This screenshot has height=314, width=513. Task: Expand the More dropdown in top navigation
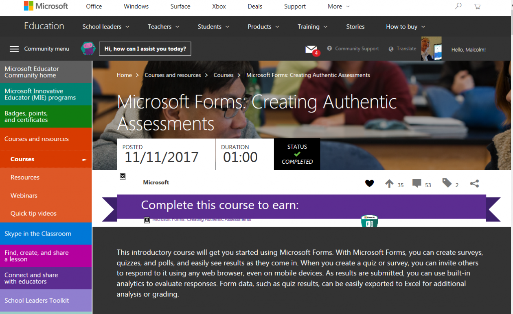point(339,6)
